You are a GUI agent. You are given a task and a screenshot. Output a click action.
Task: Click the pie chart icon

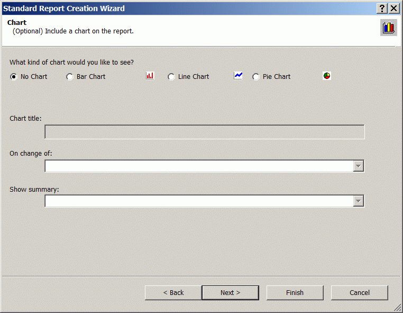pos(327,76)
